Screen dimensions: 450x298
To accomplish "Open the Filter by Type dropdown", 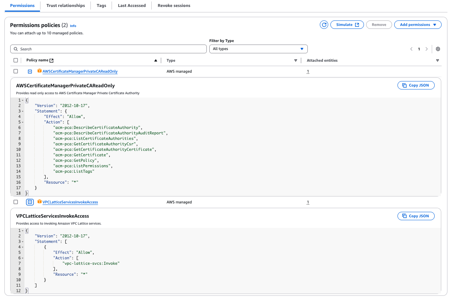I will coord(259,49).
